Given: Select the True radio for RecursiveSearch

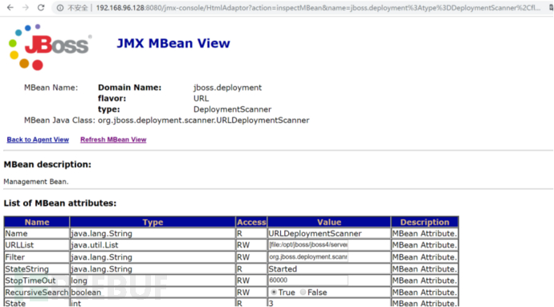Looking at the screenshot, I should tap(274, 293).
